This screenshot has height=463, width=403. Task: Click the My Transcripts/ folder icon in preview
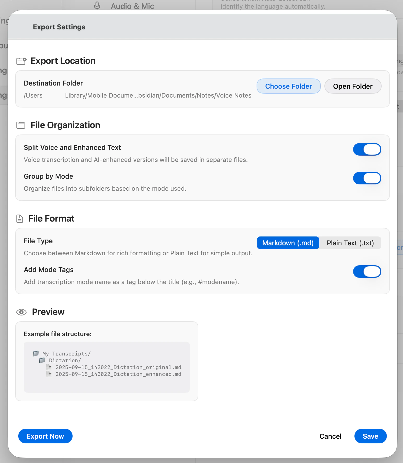coord(36,353)
